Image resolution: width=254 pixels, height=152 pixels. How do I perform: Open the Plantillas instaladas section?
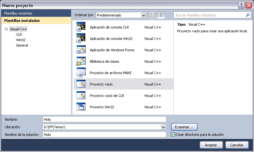pyautogui.click(x=36, y=21)
